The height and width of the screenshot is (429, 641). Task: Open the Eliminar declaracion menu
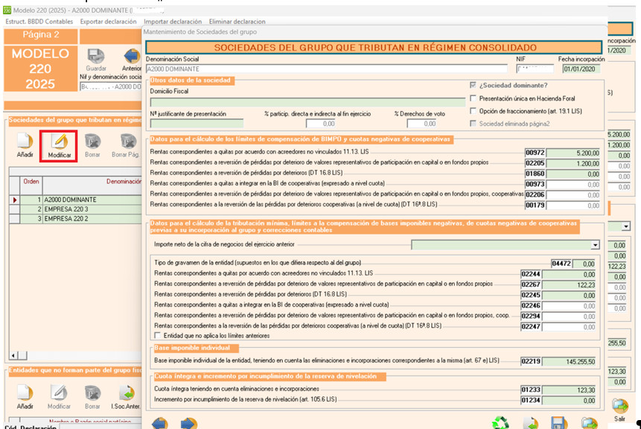(237, 22)
